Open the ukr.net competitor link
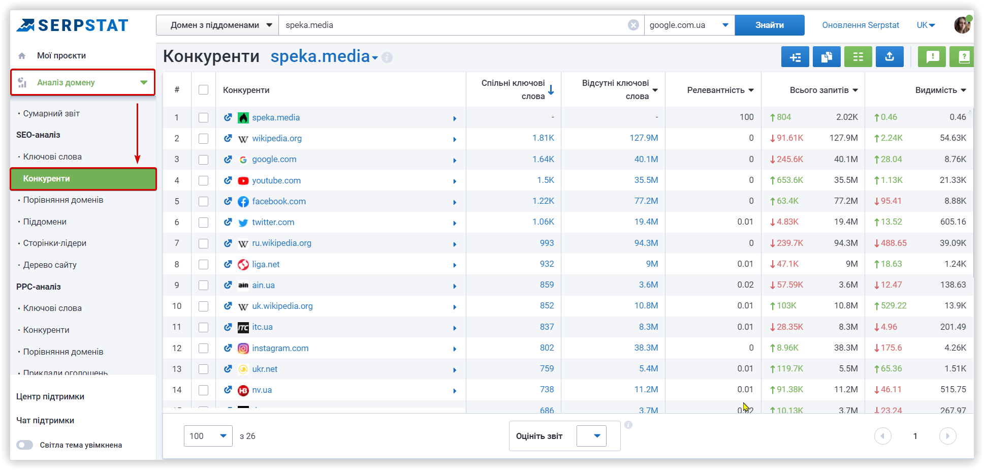 point(265,369)
